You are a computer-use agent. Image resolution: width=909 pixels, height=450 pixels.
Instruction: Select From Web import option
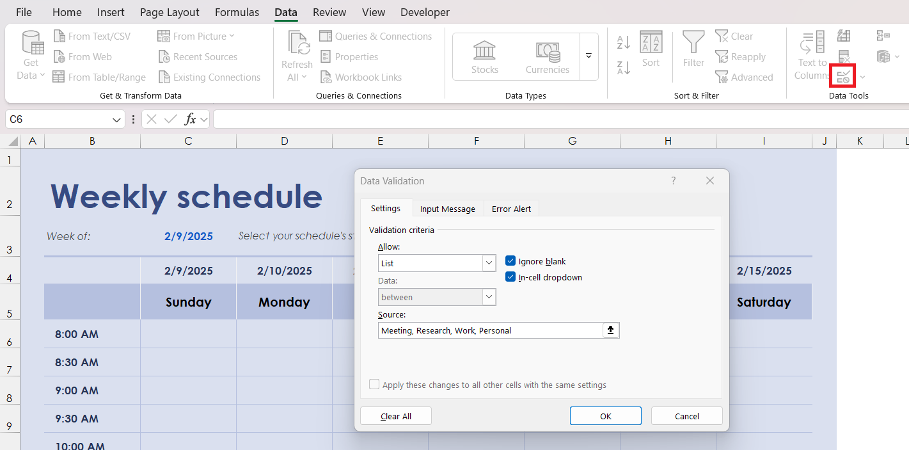(x=83, y=57)
